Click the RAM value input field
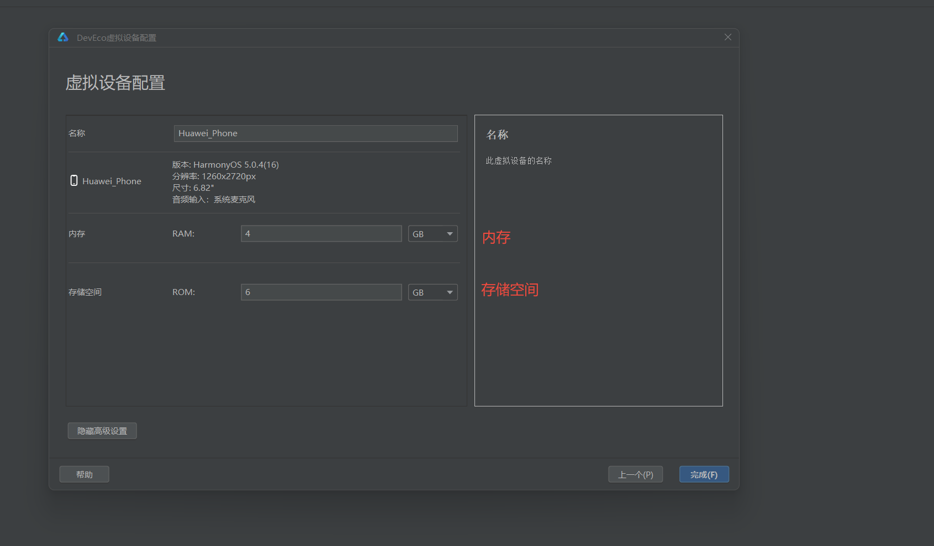 click(321, 234)
